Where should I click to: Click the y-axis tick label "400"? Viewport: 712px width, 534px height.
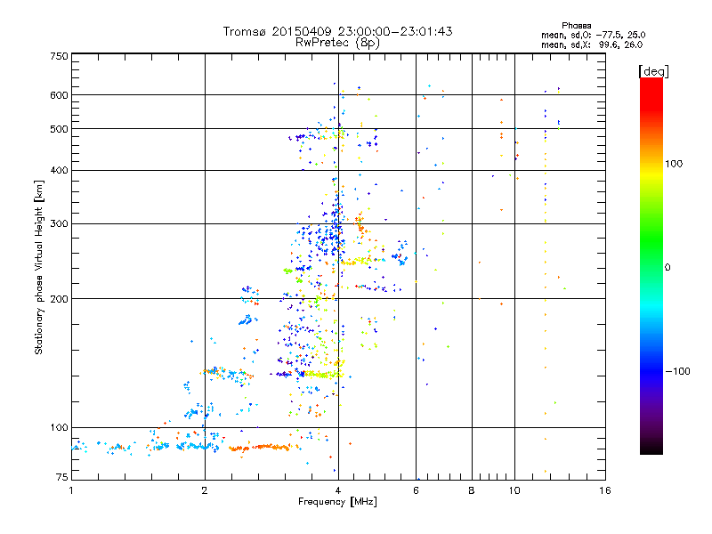pyautogui.click(x=59, y=170)
